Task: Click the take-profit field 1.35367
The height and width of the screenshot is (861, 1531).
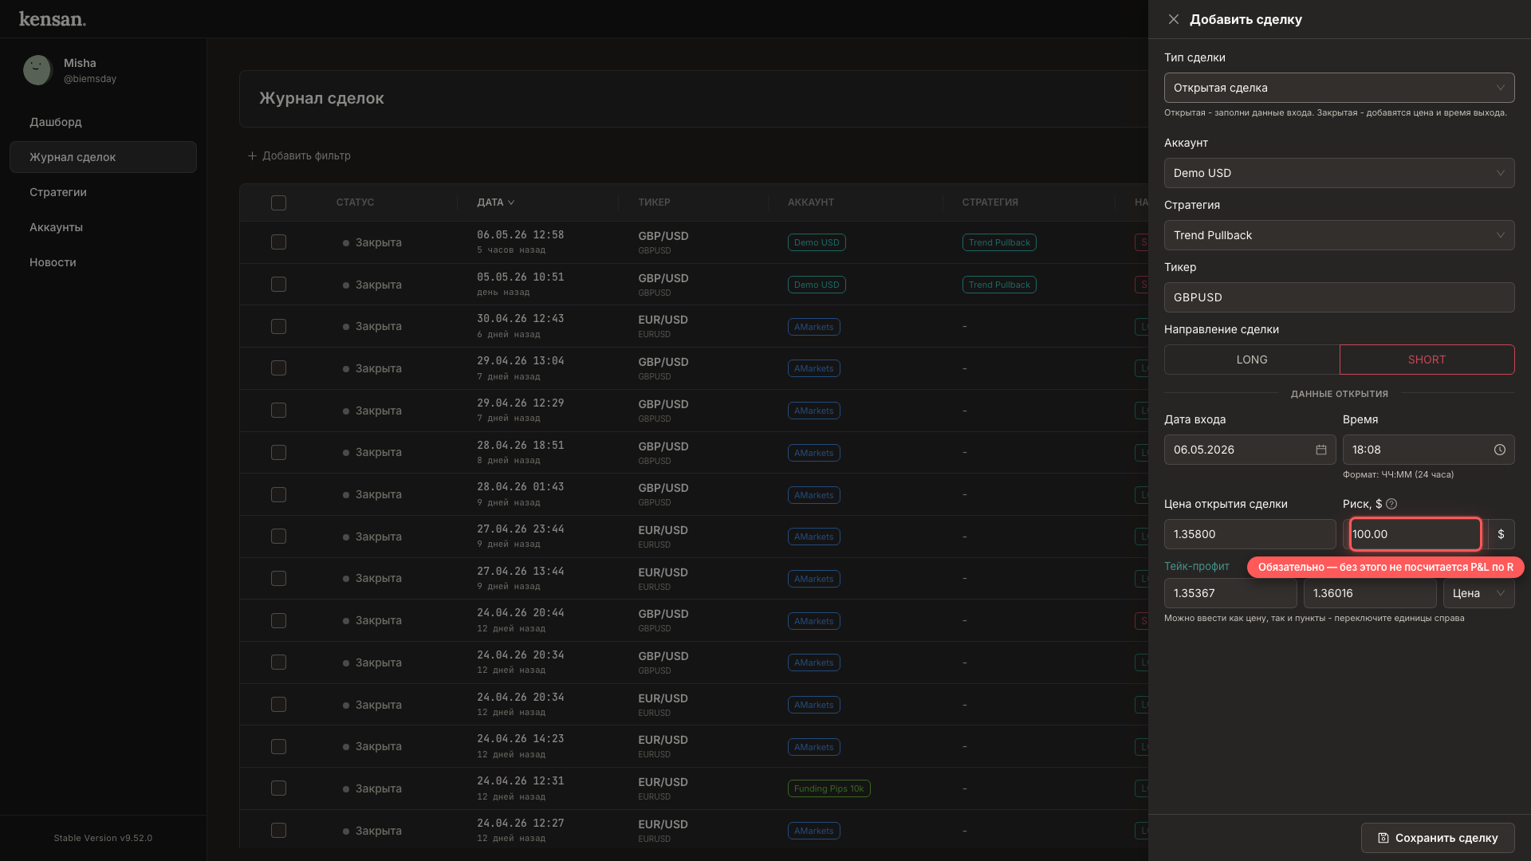Action: coord(1230,593)
